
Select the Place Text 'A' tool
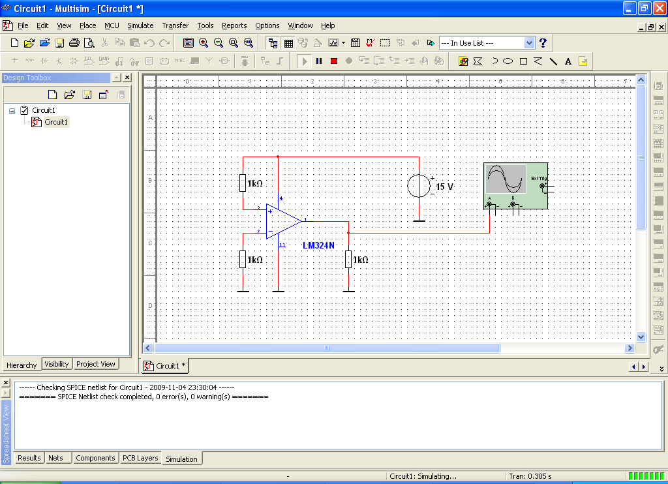[x=568, y=61]
